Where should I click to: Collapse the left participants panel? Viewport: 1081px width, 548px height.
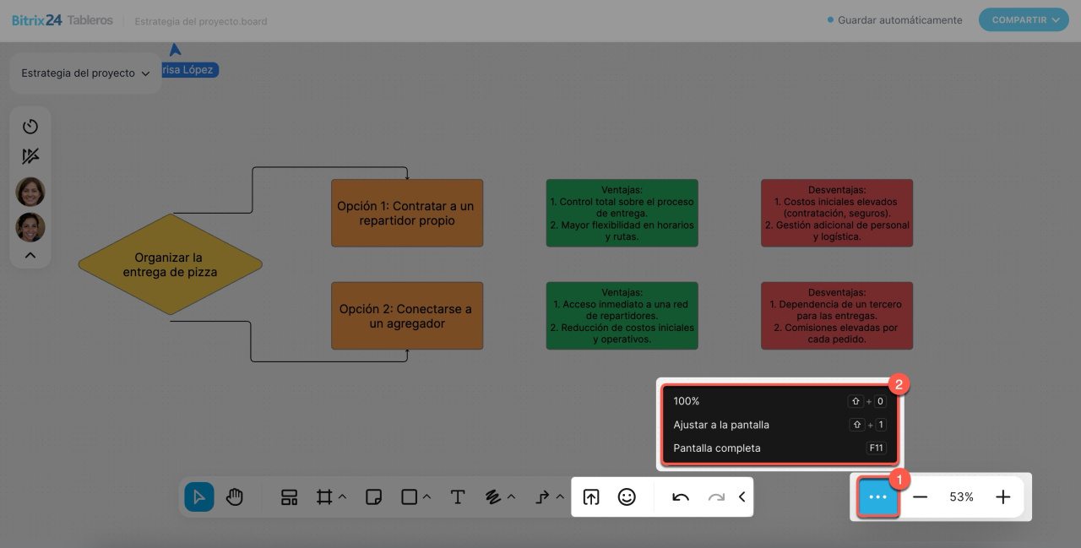point(30,255)
